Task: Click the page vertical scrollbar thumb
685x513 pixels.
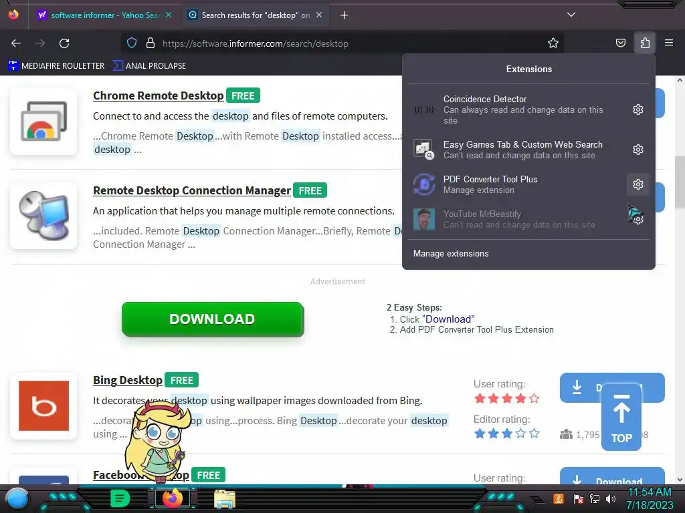Action: pyautogui.click(x=680, y=183)
